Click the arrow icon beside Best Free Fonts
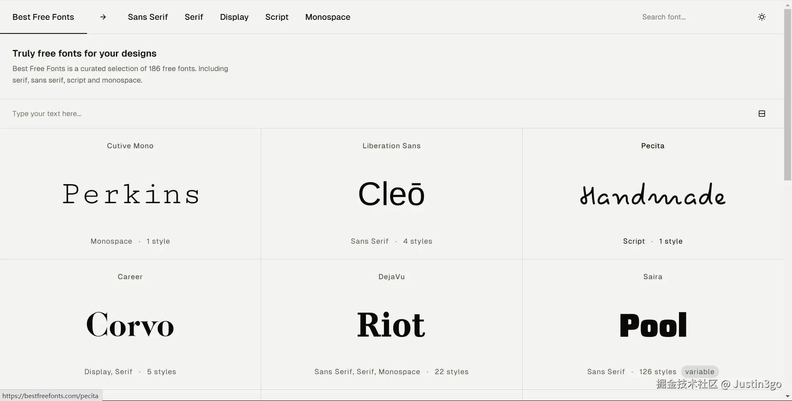 tap(103, 17)
